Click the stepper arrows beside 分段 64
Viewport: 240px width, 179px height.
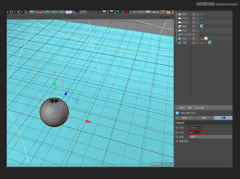[x=201, y=132]
